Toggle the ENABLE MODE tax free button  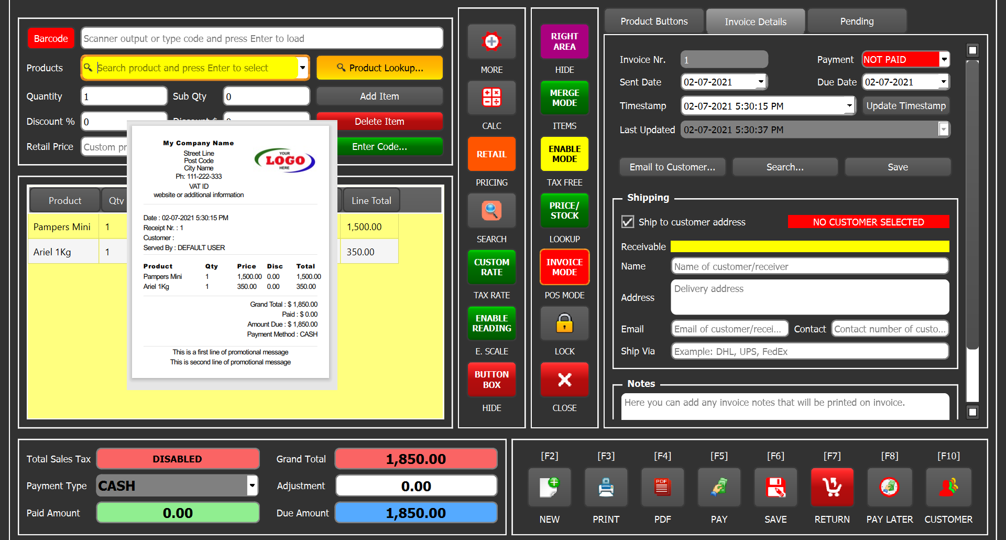click(x=564, y=154)
